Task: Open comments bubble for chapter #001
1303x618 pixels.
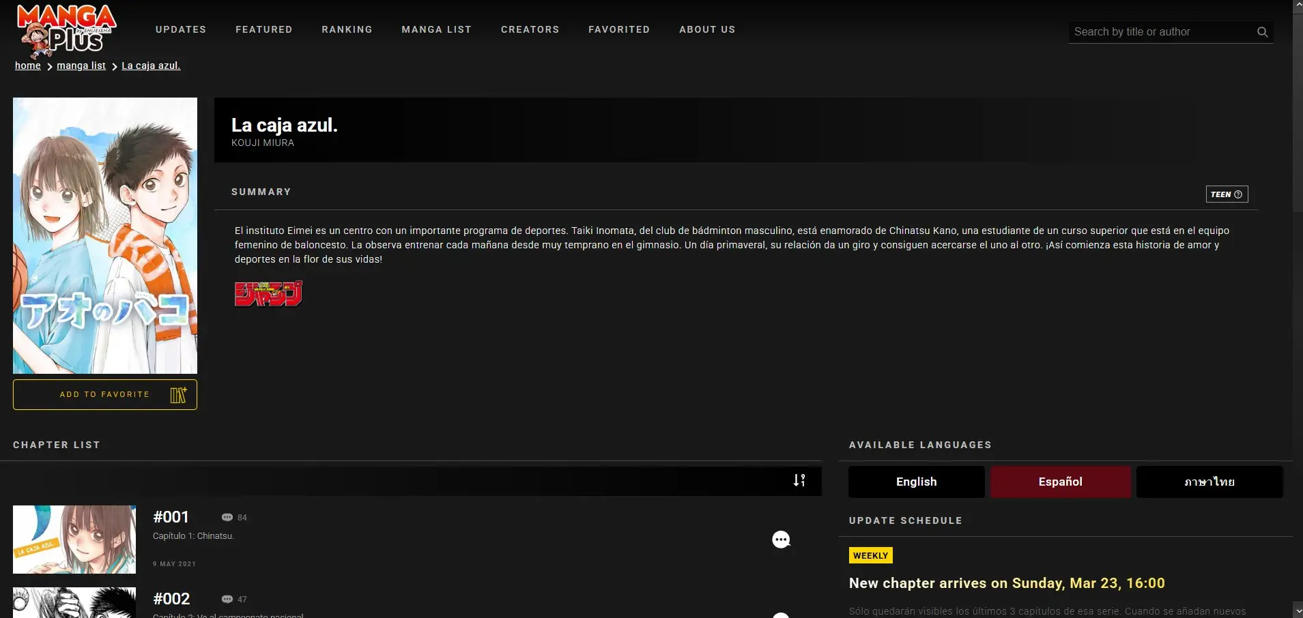Action: pyautogui.click(x=781, y=540)
